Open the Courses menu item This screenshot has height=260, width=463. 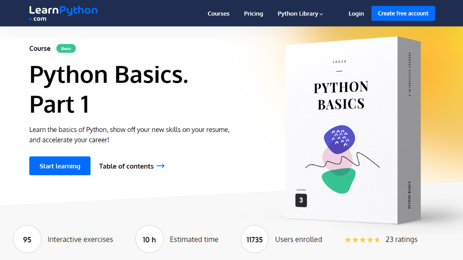[x=219, y=13]
